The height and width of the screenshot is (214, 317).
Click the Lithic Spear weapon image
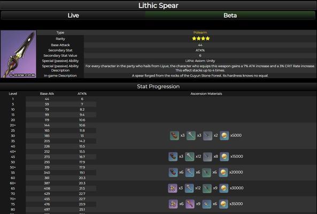(18, 54)
